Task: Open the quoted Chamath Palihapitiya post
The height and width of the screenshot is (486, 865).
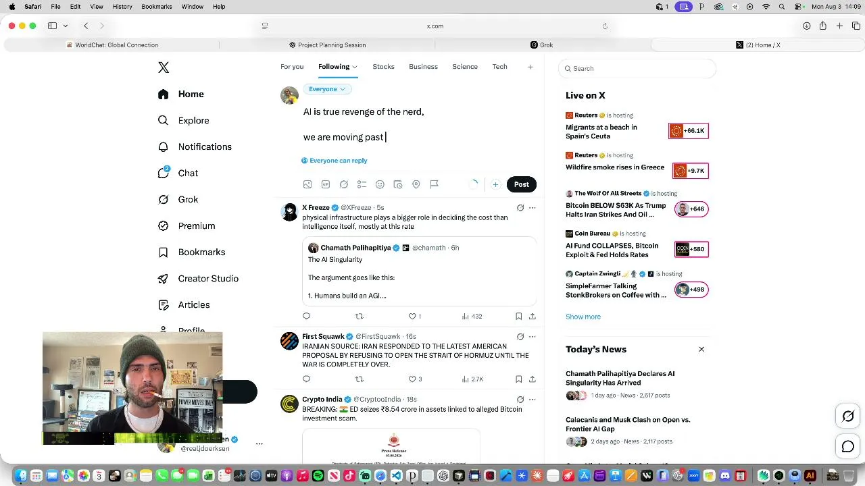Action: (419, 271)
